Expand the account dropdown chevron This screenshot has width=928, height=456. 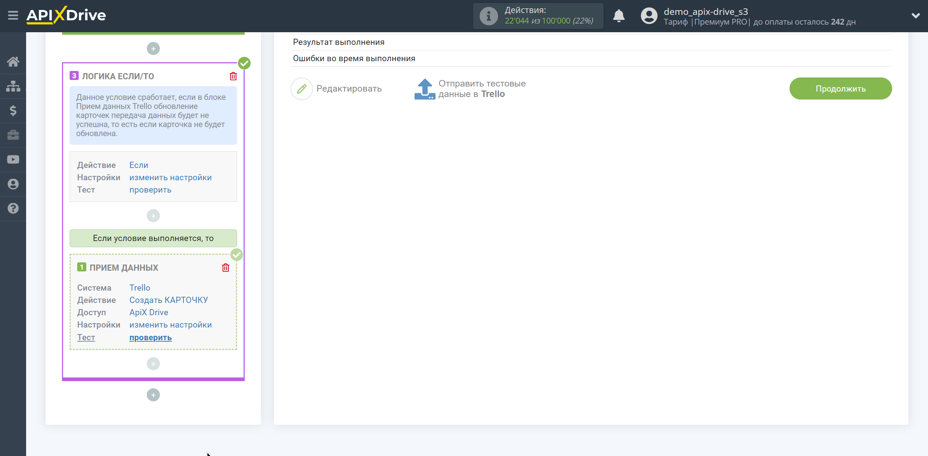[x=916, y=16]
